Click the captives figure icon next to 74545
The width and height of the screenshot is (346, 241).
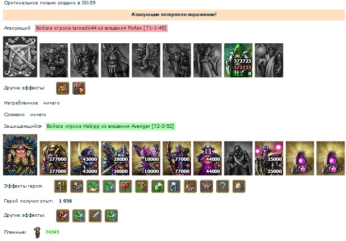(37, 232)
